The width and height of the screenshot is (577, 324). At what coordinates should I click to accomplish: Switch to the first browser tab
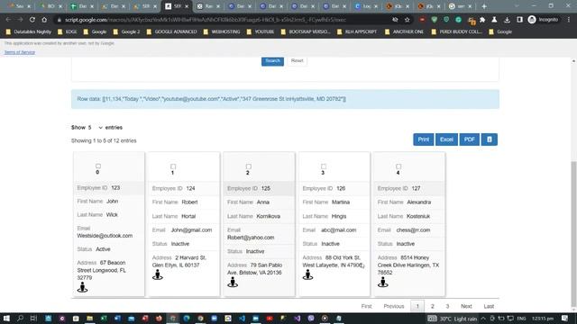click(19, 6)
